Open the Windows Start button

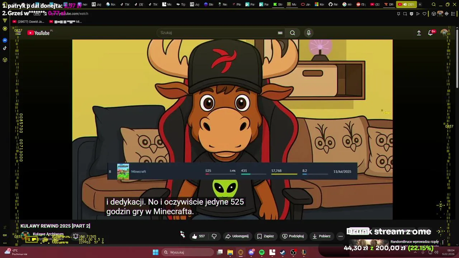click(155, 252)
